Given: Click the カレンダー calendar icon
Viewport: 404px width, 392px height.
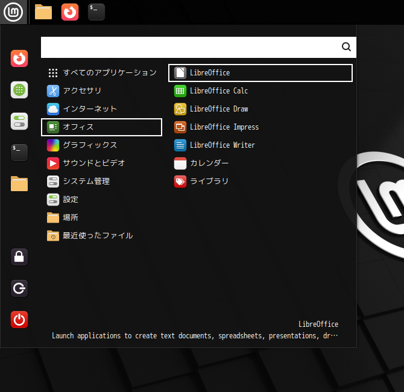Looking at the screenshot, I should click(x=180, y=163).
